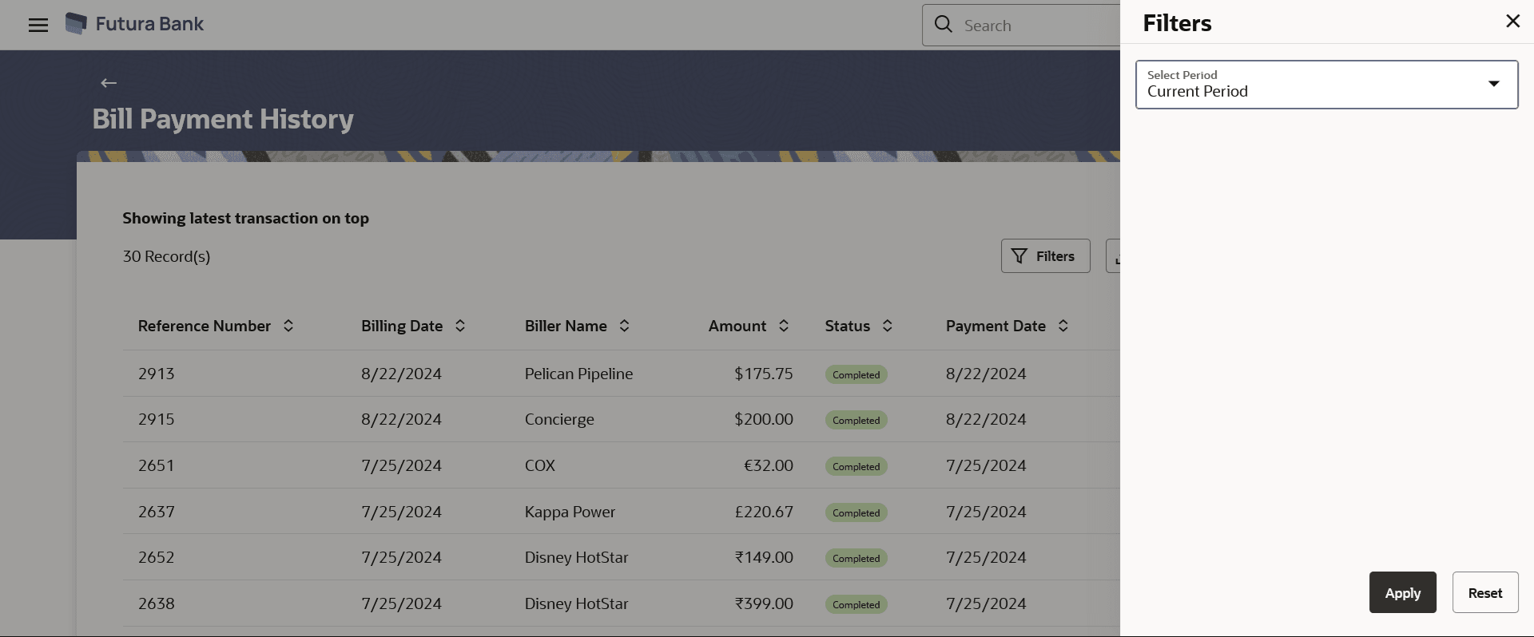Select reference number 2651 row

coord(157,465)
